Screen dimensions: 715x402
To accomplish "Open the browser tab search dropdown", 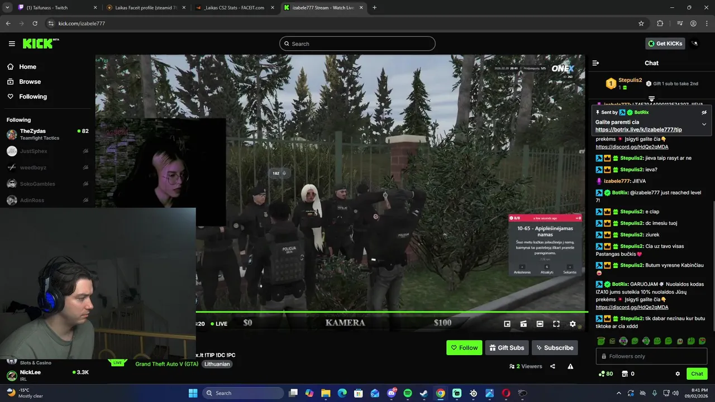I will point(7,8).
